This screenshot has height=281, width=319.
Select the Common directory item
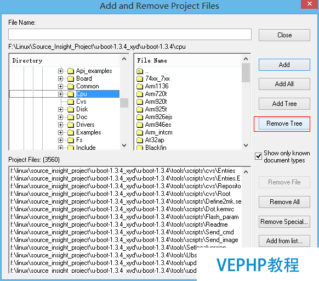(88, 86)
